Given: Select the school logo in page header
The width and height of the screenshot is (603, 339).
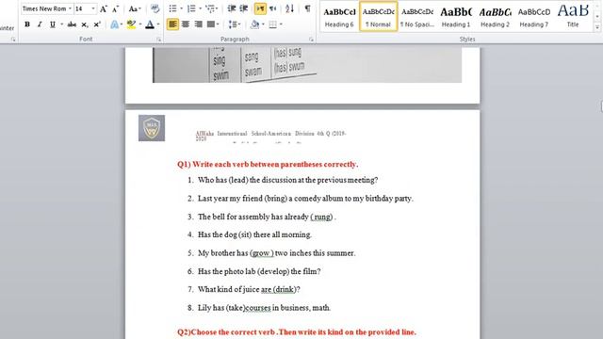Looking at the screenshot, I should [152, 128].
